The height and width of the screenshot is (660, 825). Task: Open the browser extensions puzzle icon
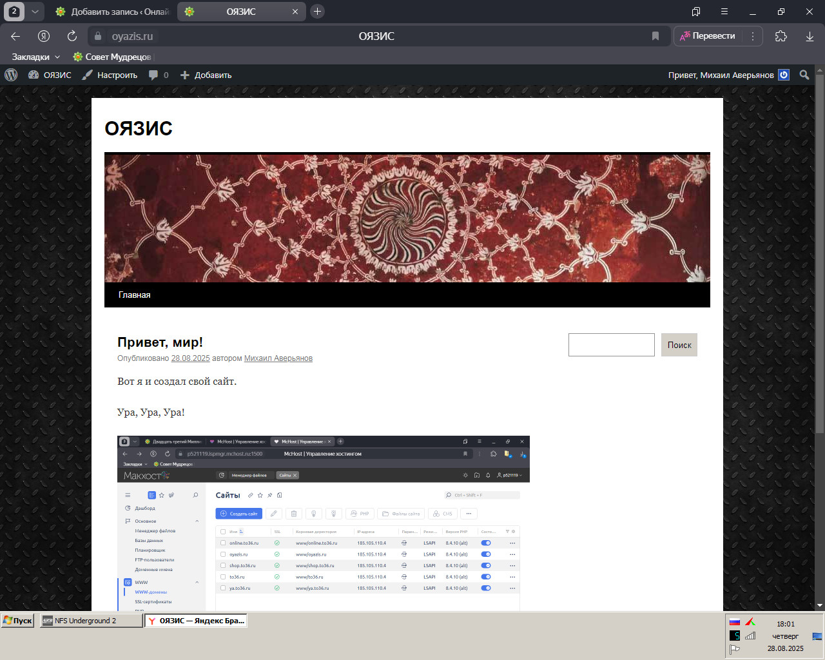(x=781, y=36)
